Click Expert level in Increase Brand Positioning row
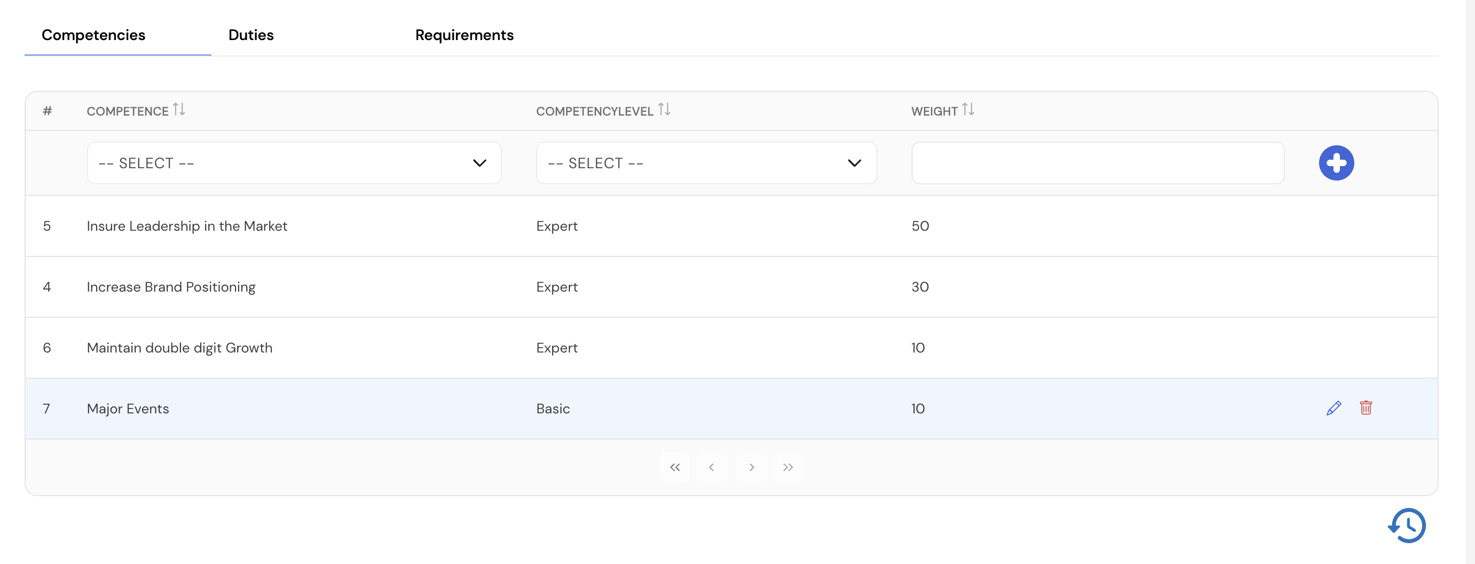 click(556, 287)
